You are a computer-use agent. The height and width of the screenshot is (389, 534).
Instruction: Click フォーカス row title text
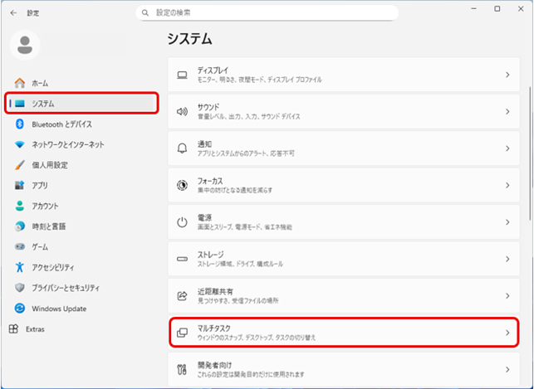[x=210, y=181]
